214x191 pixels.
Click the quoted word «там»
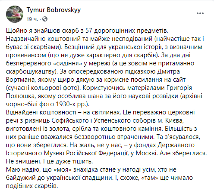[x=150, y=178]
